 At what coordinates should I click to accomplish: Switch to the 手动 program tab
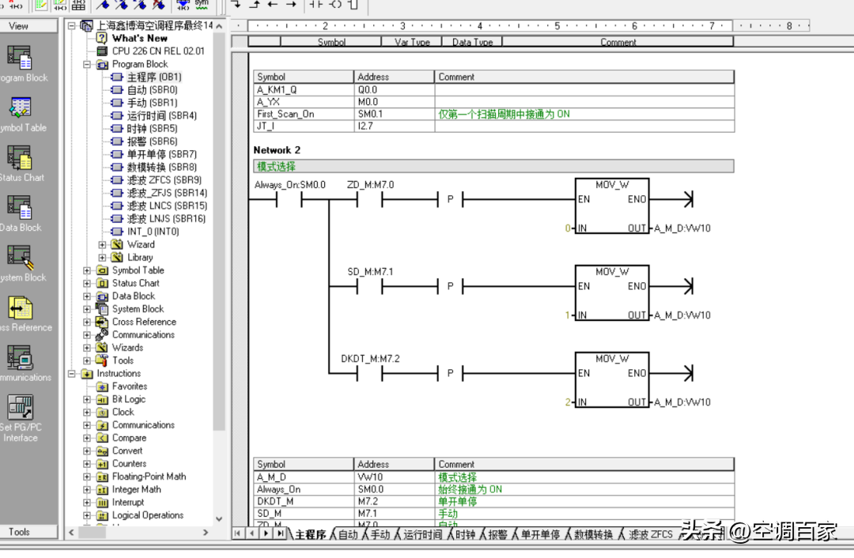[380, 535]
